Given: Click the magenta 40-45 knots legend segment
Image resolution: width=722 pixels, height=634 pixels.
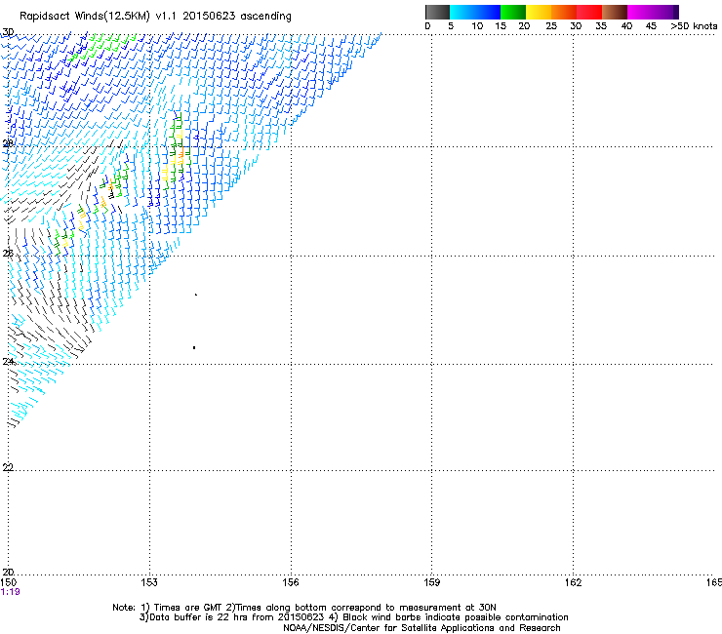Looking at the screenshot, I should [640, 12].
